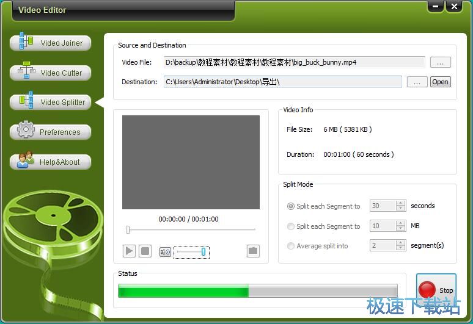Click the Help&About people icon
Image resolution: width=473 pixels, height=324 pixels.
click(26, 159)
